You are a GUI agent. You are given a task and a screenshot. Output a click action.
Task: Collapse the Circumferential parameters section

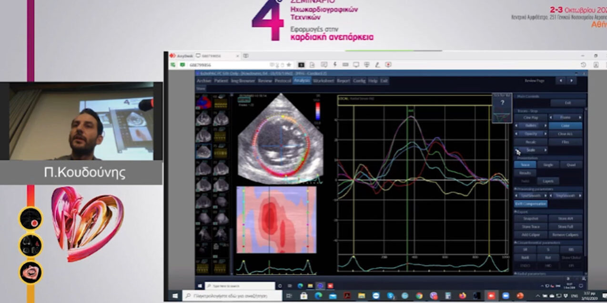516,243
